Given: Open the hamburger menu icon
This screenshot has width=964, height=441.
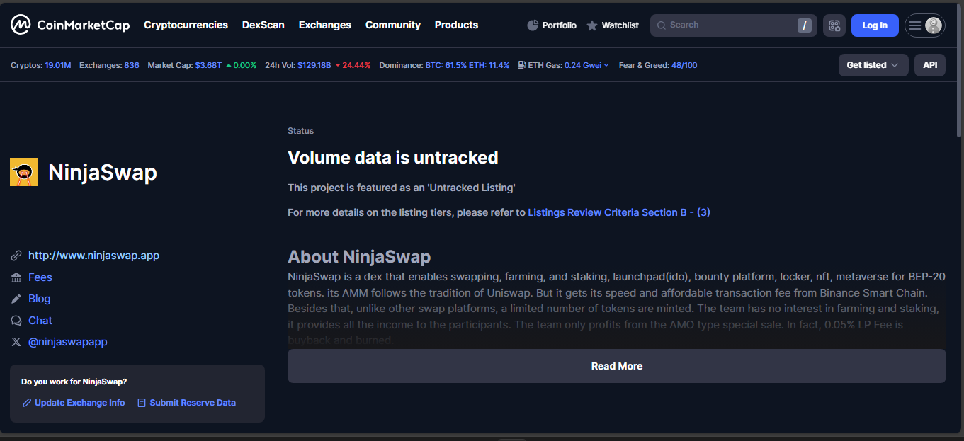Looking at the screenshot, I should point(915,25).
